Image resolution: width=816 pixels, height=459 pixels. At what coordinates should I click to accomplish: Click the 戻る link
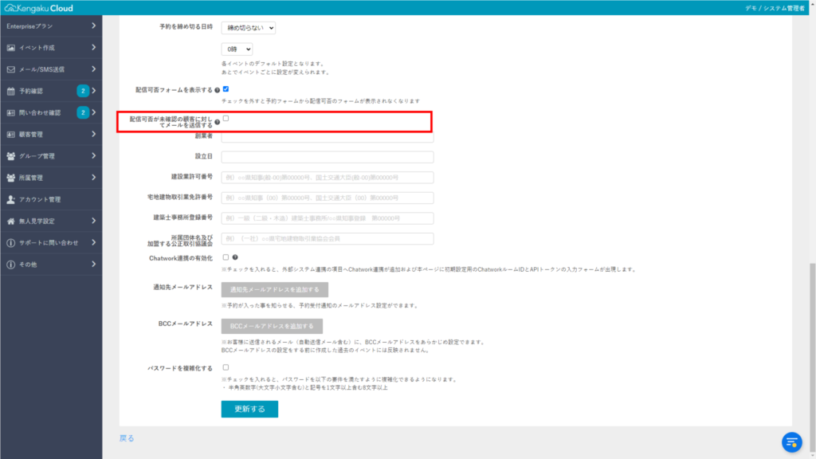pyautogui.click(x=127, y=438)
